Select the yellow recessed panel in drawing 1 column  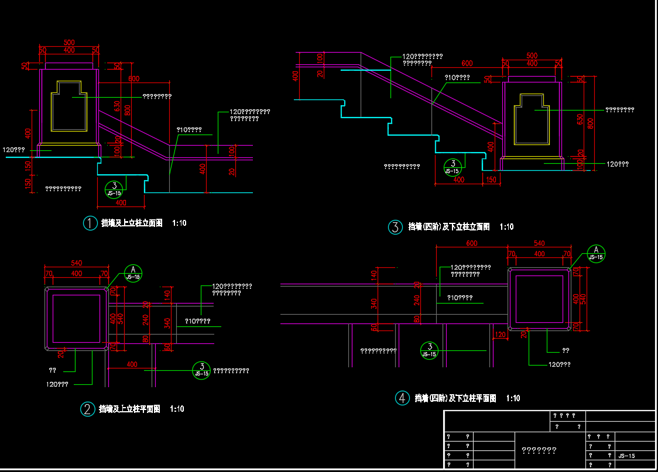pyautogui.click(x=69, y=106)
